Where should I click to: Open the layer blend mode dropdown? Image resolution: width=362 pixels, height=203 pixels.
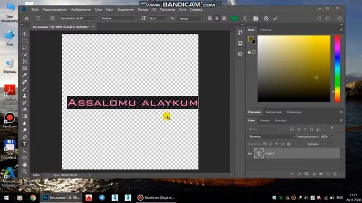pyautogui.click(x=271, y=136)
